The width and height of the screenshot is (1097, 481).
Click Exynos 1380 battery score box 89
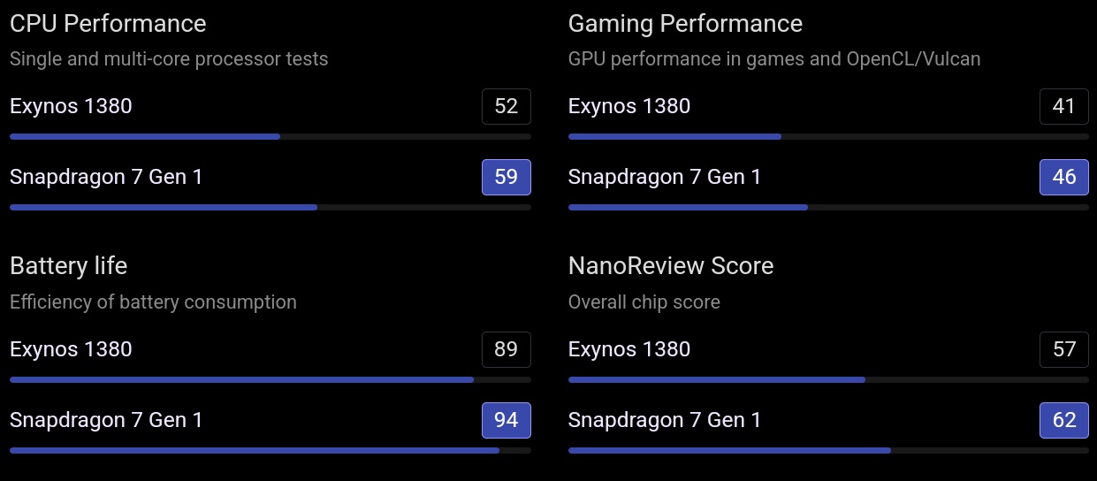506,349
